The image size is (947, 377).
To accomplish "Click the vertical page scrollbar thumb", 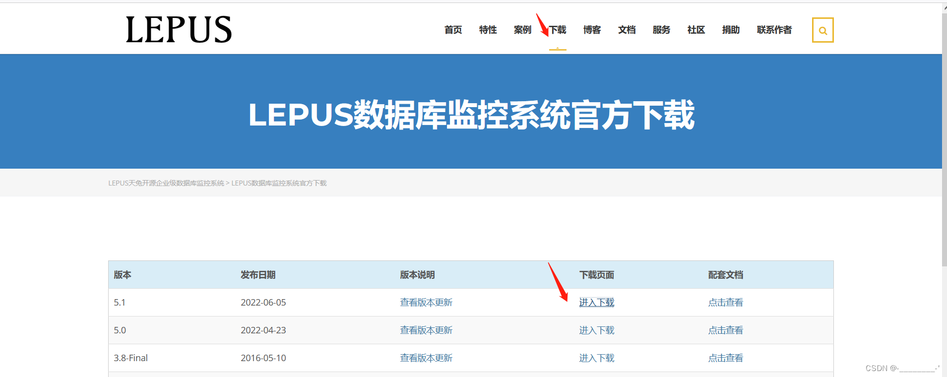I will (x=945, y=140).
